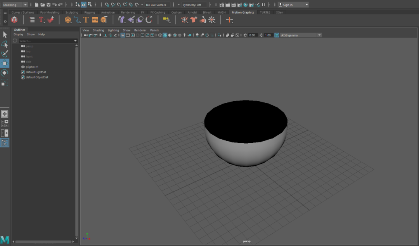Select the Paint selection brush tool
Viewport: 419px width, 246px height.
(x=5, y=54)
